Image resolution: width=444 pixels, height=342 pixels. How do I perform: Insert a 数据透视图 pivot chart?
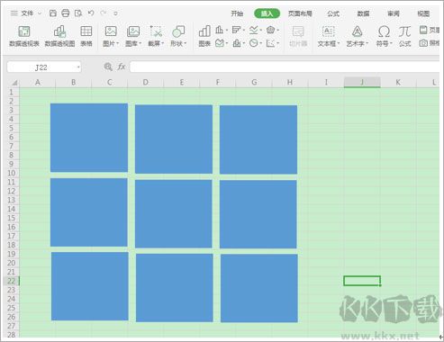click(x=59, y=36)
